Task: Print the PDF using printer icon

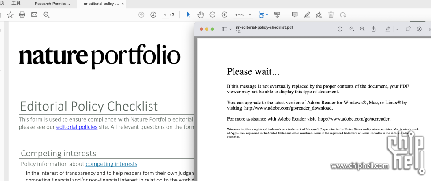Action: click(22, 15)
